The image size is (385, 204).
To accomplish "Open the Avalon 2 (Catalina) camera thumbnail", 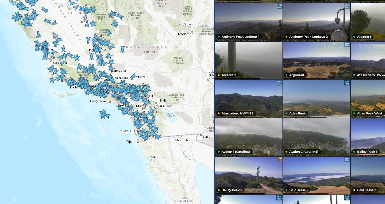I will 316,137.
